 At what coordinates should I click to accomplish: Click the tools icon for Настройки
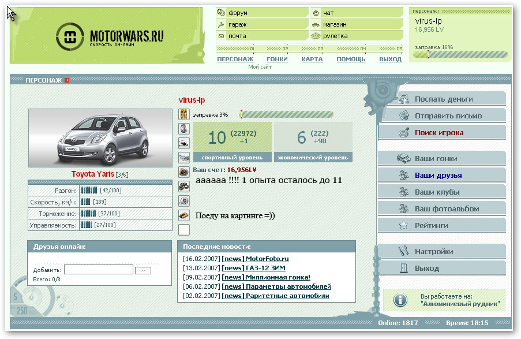[404, 251]
